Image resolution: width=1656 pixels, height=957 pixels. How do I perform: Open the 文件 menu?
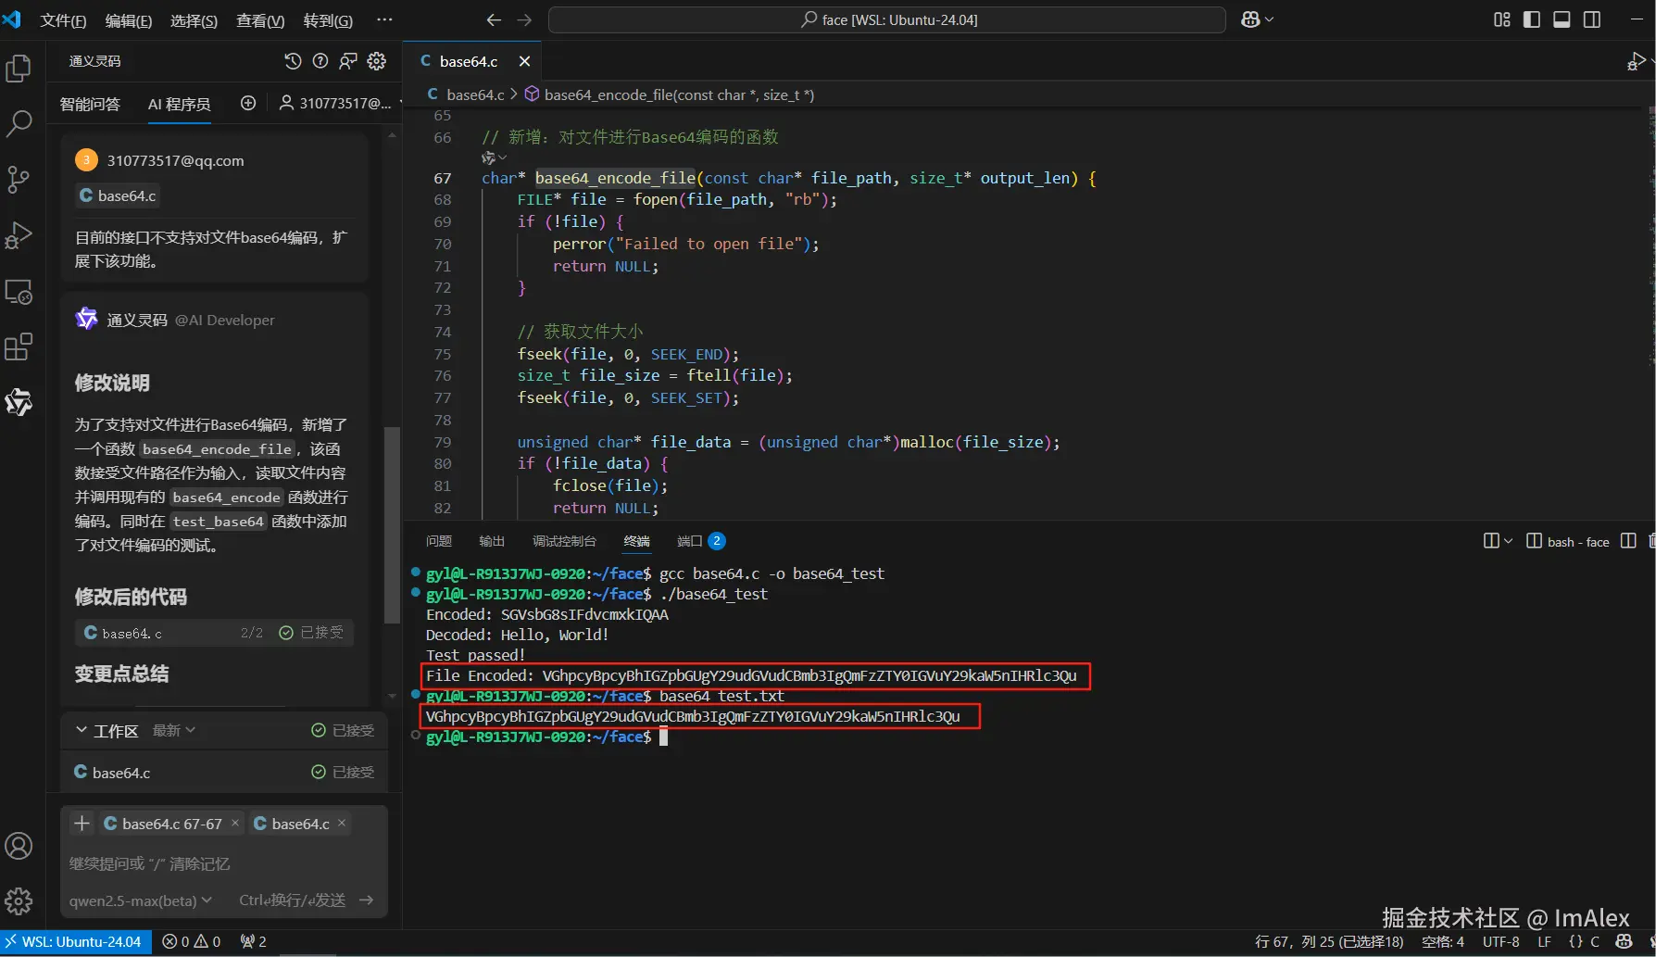(x=63, y=20)
